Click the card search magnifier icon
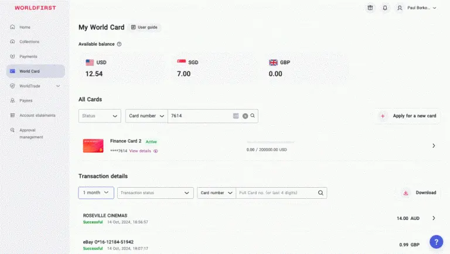Image resolution: width=450 pixels, height=254 pixels. pos(253,116)
